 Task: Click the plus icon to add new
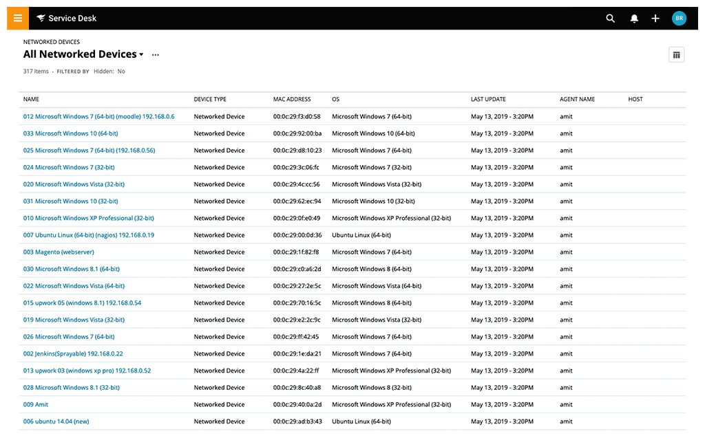click(x=655, y=19)
